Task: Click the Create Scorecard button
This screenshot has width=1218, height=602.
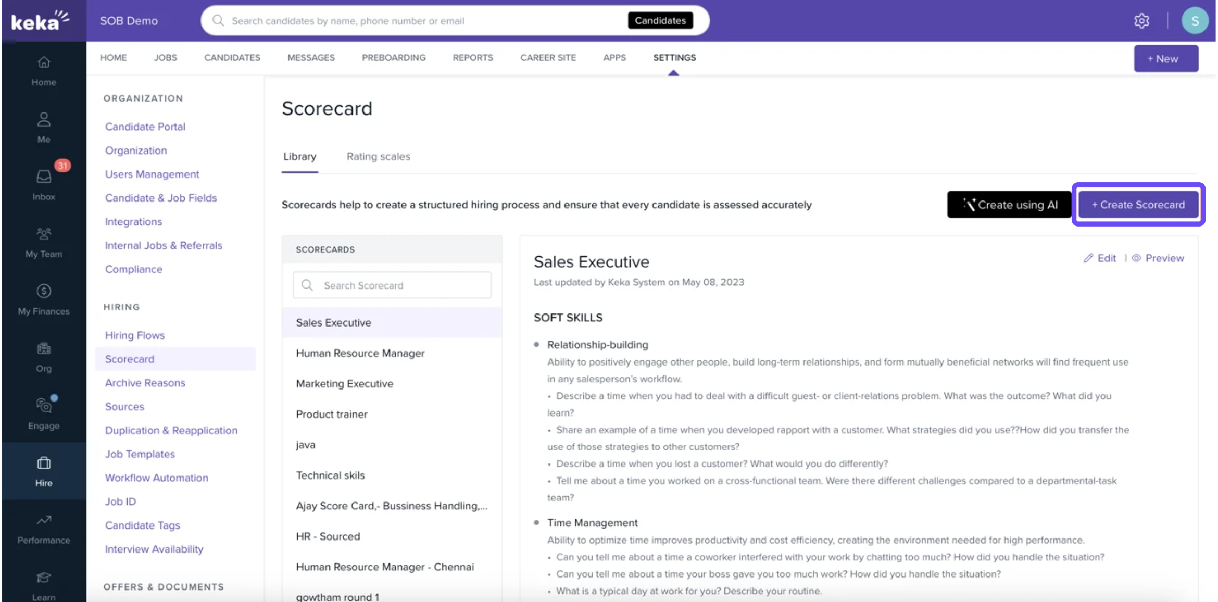Action: [1138, 205]
